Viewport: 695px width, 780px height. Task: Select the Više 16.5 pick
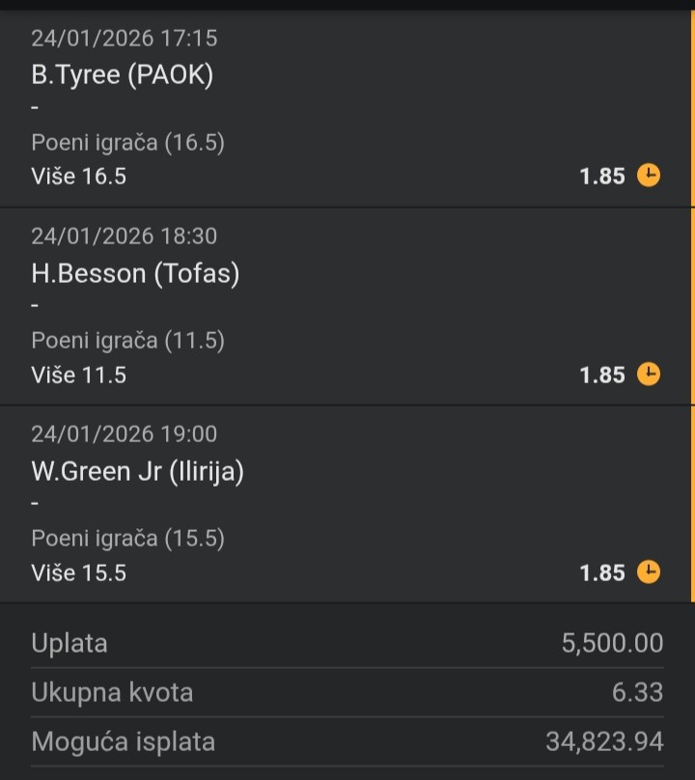pyautogui.click(x=79, y=177)
